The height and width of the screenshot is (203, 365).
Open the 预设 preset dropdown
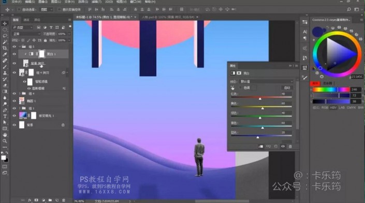tap(266, 82)
